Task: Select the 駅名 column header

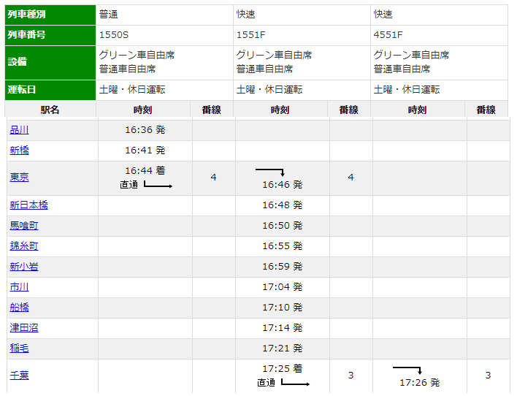Action: coord(50,110)
